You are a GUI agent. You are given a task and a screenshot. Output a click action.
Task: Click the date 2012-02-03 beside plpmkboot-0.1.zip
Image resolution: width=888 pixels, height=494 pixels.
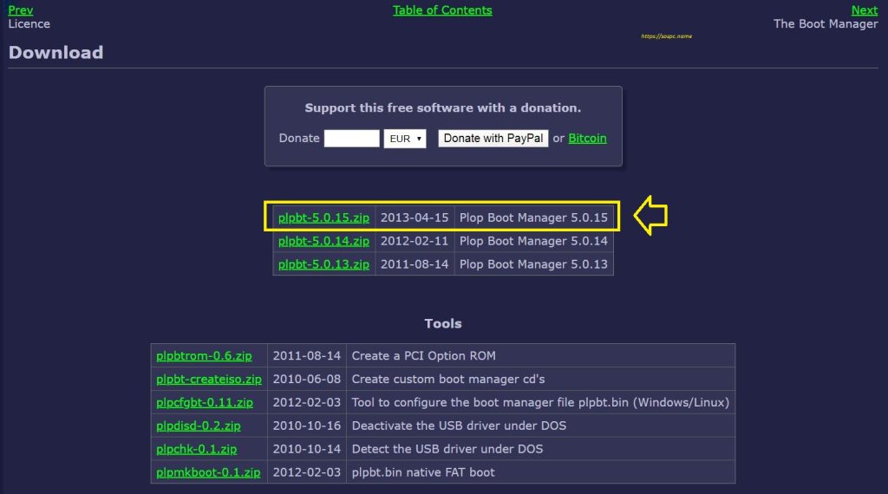tap(307, 472)
